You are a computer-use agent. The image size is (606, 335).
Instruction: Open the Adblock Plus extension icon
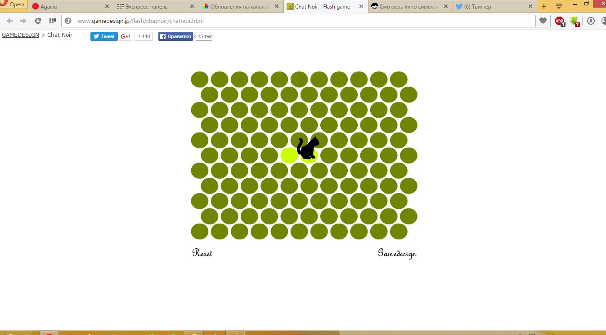coord(560,21)
